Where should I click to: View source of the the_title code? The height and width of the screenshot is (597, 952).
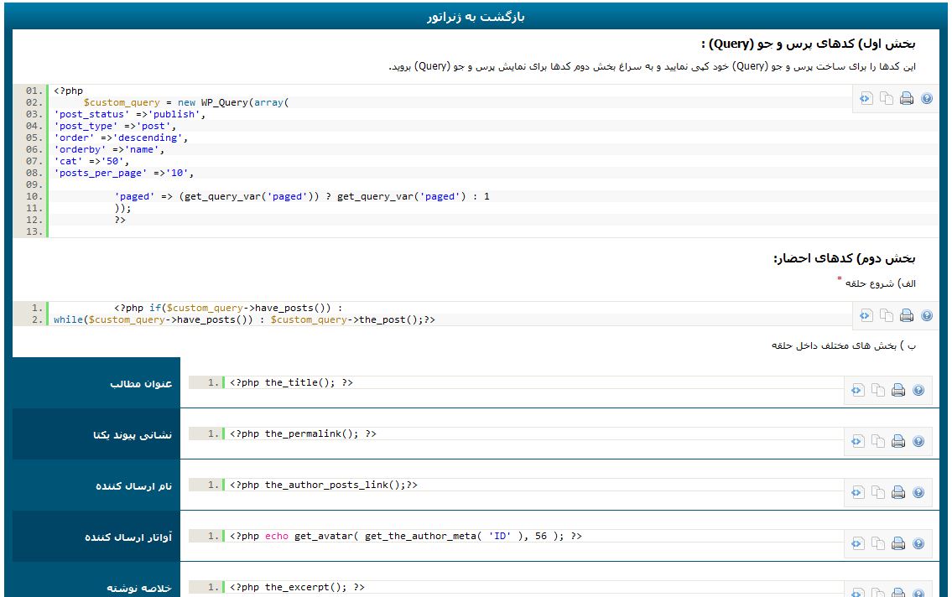pos(858,390)
